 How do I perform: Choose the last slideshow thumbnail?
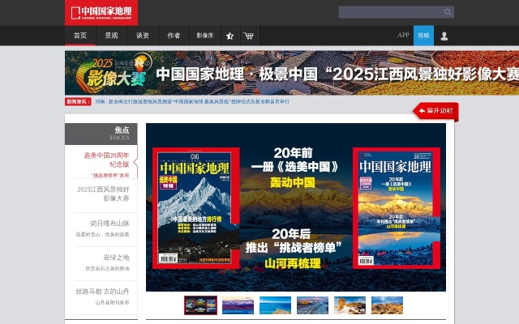pyautogui.click(x=387, y=305)
